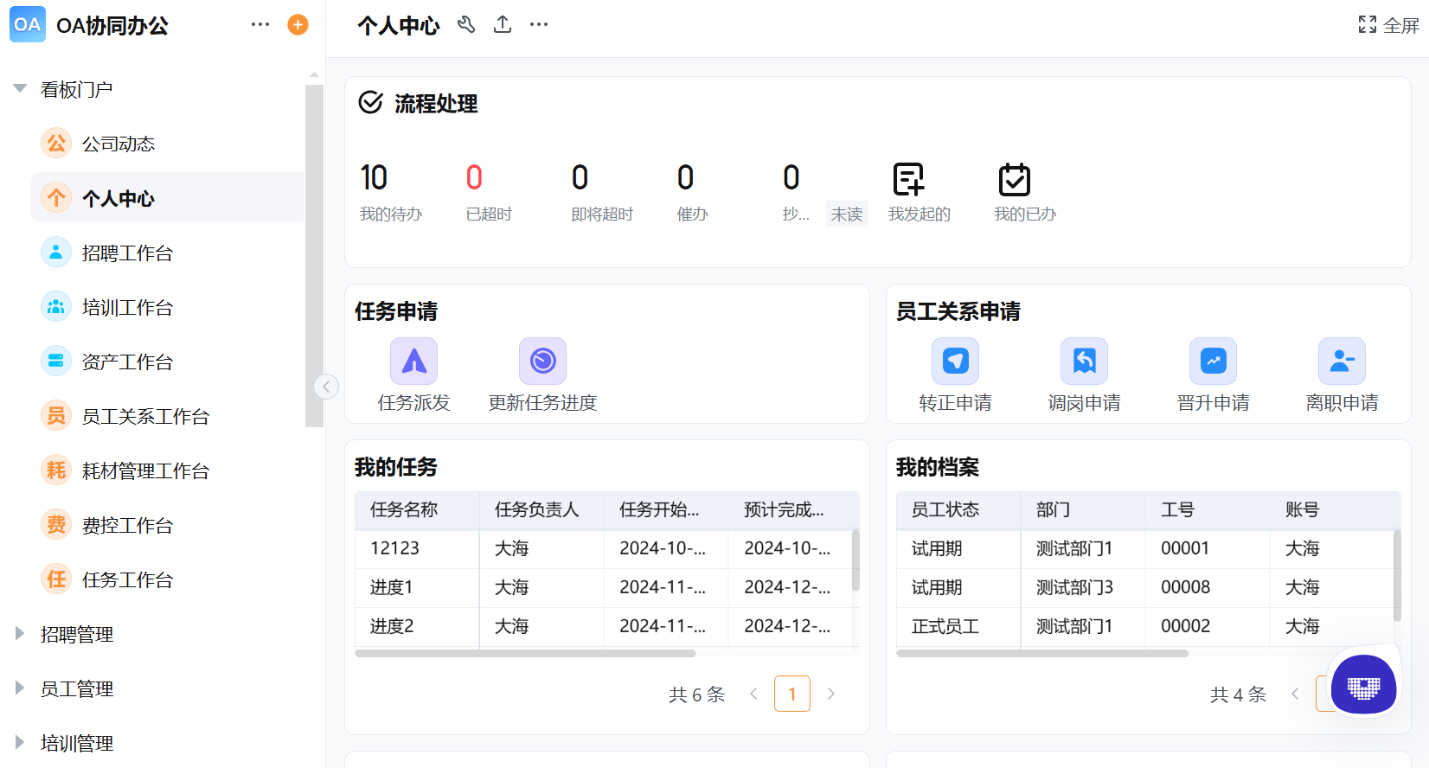Click 任务名称 column header
Viewport: 1429px width, 768px height.
coord(417,510)
